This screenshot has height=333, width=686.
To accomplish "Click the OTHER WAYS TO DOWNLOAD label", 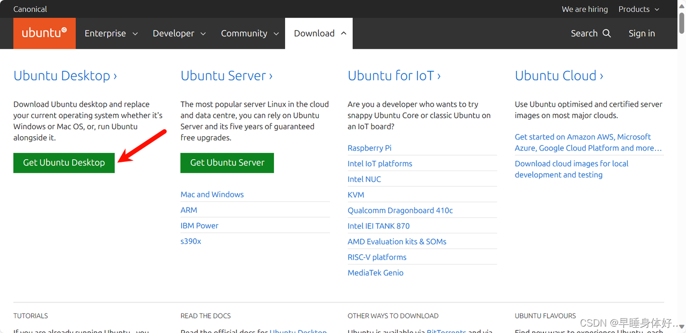I will point(393,315).
